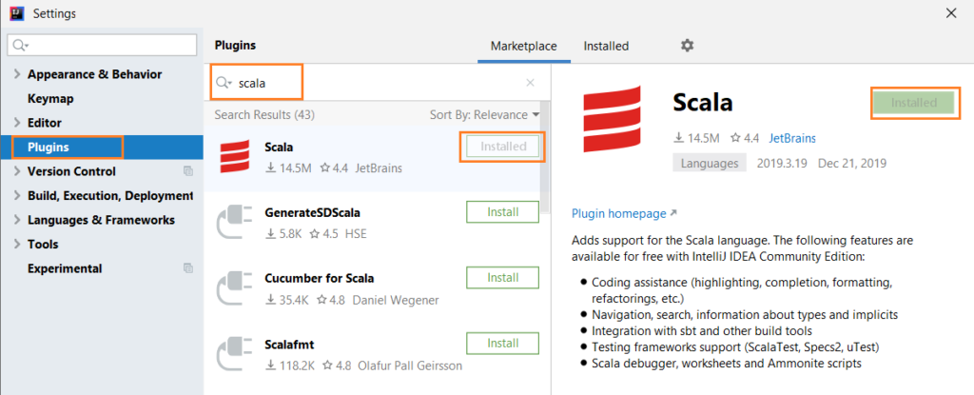The width and height of the screenshot is (974, 395).
Task: Click the Scalafmt plug icon
Action: 234,353
